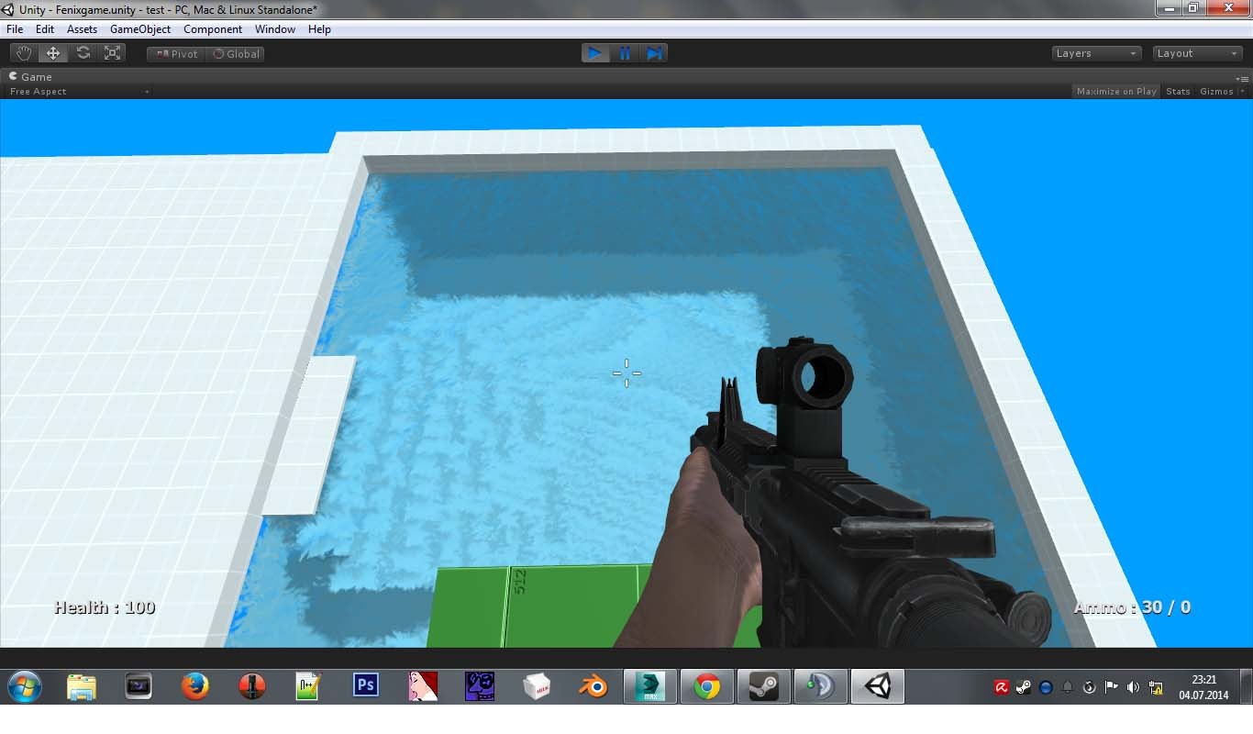1253x734 pixels.
Task: Launch Blender from the taskbar
Action: [593, 686]
